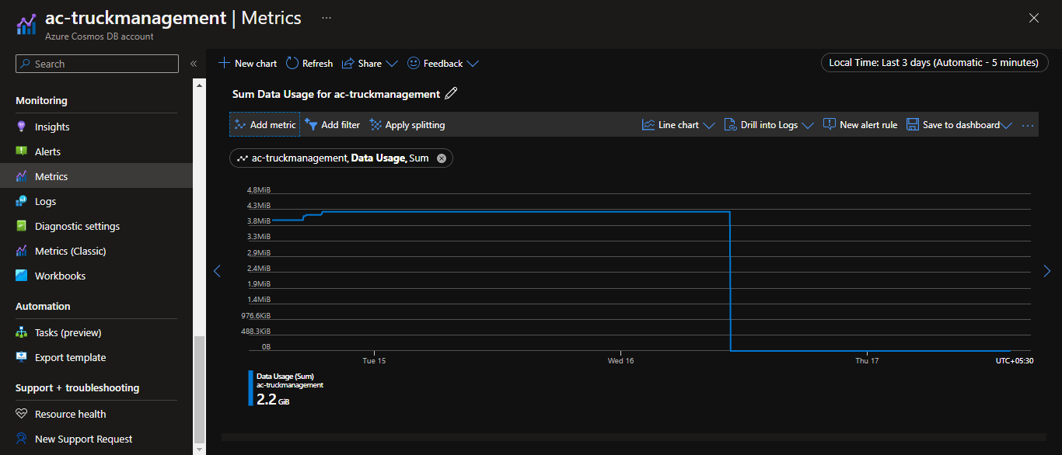Screen dimensions: 1062x455
Task: Open the Line chart type dropdown
Action: [x=678, y=124]
